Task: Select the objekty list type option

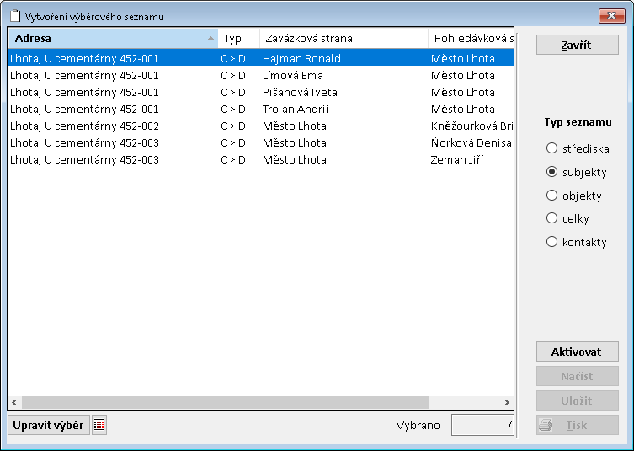Action: (552, 196)
